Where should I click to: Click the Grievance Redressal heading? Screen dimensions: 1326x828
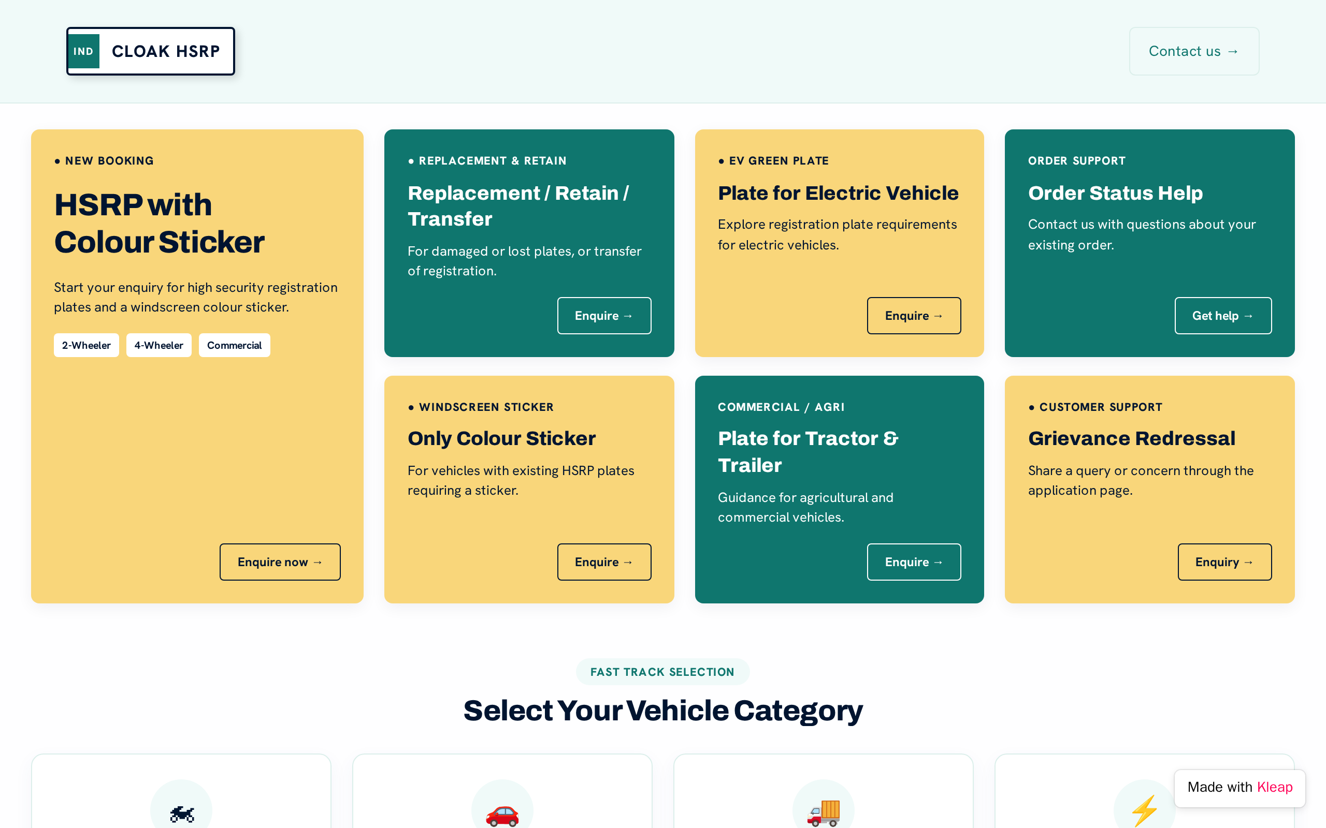point(1131,438)
